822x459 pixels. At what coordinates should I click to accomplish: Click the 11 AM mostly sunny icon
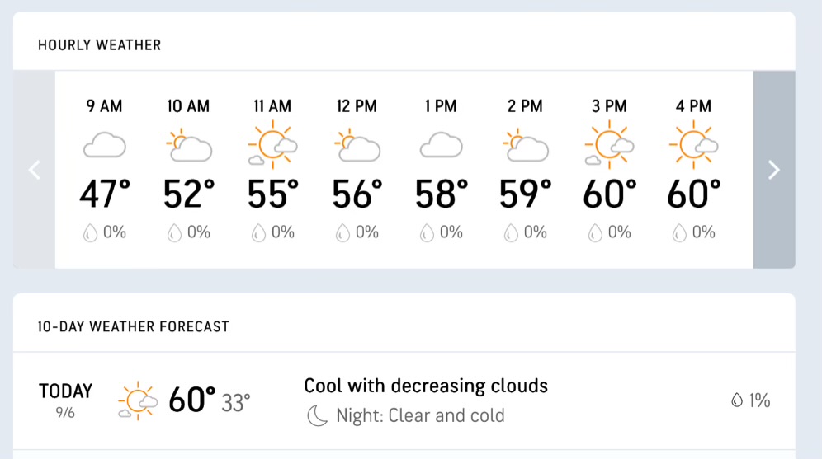(273, 144)
